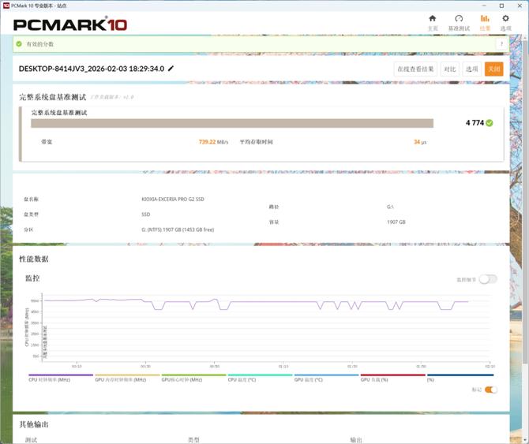
Task: Click the Options (选项) button beside Compare
Action: 471,69
